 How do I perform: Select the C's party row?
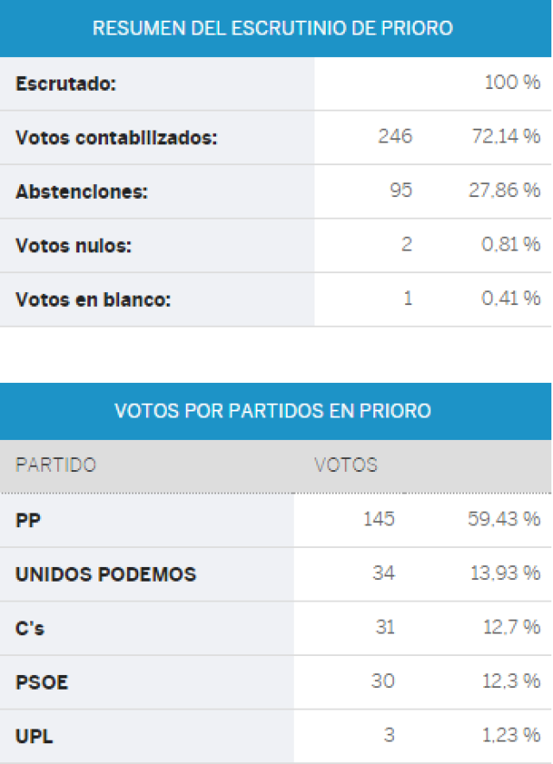276,628
